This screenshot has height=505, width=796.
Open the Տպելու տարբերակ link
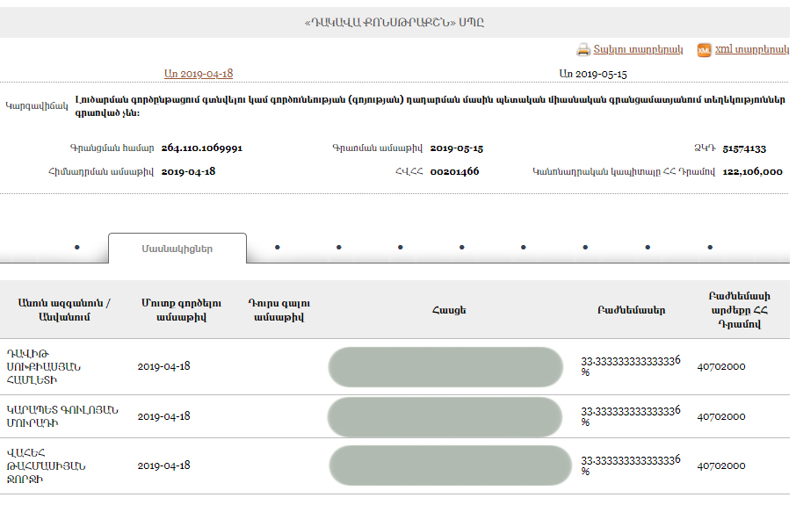[x=638, y=49]
